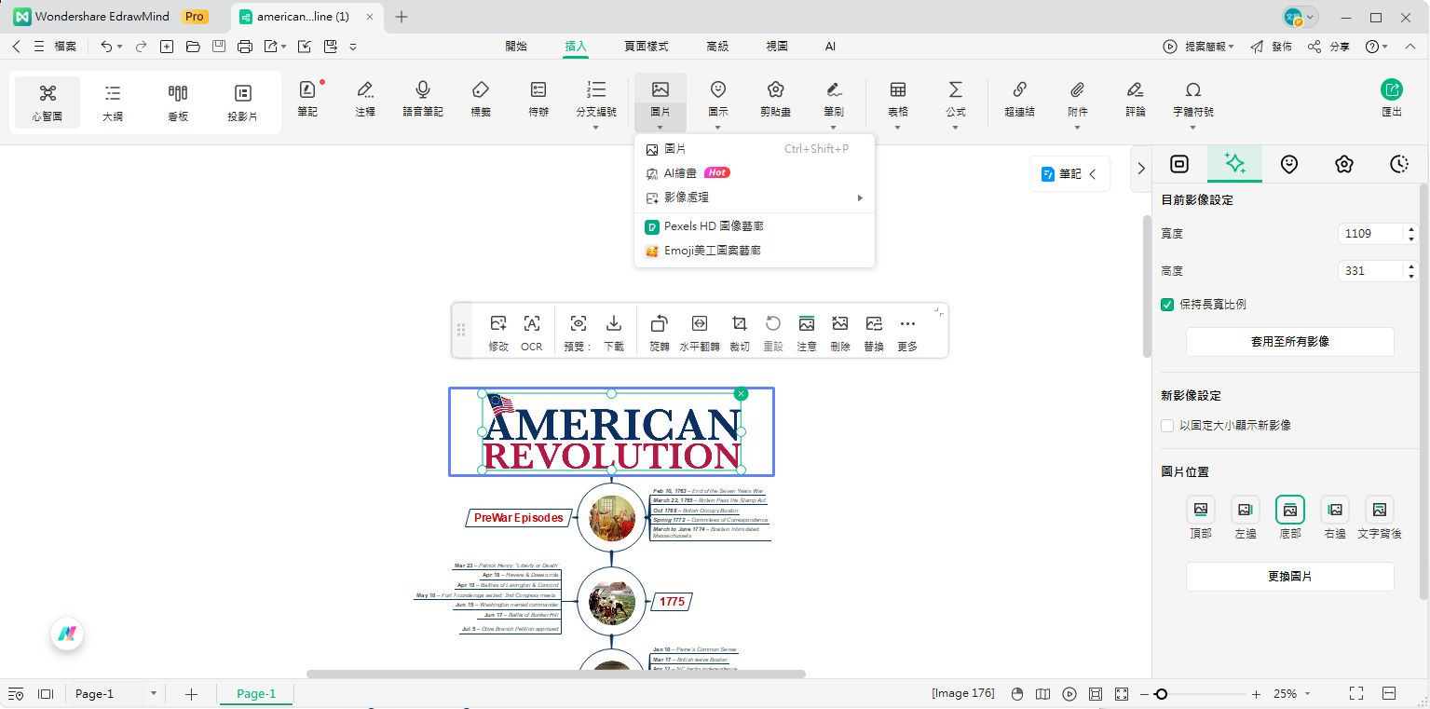
Task: Click the 寬度 width input field
Action: coord(1369,234)
